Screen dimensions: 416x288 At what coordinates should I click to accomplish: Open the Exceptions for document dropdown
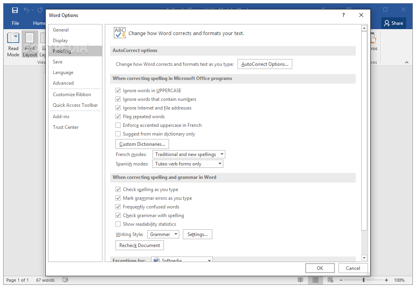182,259
